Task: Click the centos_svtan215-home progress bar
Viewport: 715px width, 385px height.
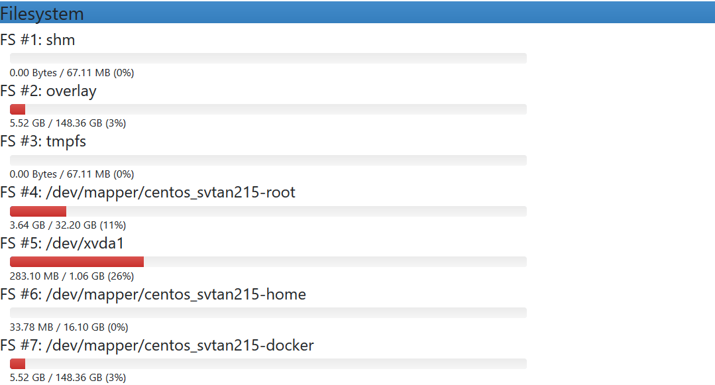Action: click(x=268, y=313)
